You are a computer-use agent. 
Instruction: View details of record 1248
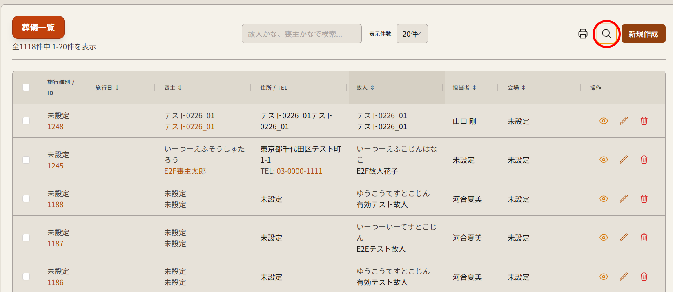click(603, 121)
